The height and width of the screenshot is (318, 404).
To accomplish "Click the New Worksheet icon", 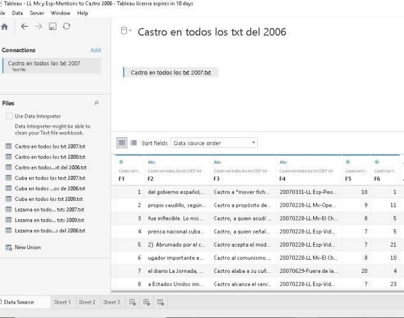I will pyautogui.click(x=132, y=302).
